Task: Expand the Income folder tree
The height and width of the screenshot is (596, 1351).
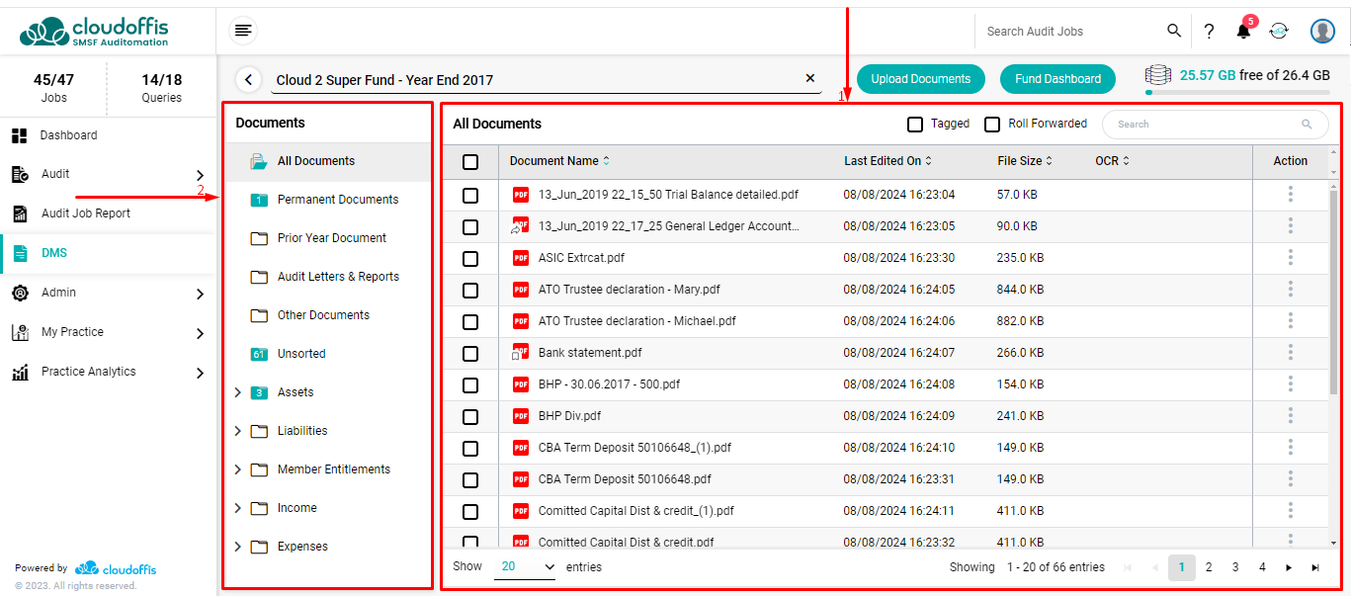Action: point(237,508)
